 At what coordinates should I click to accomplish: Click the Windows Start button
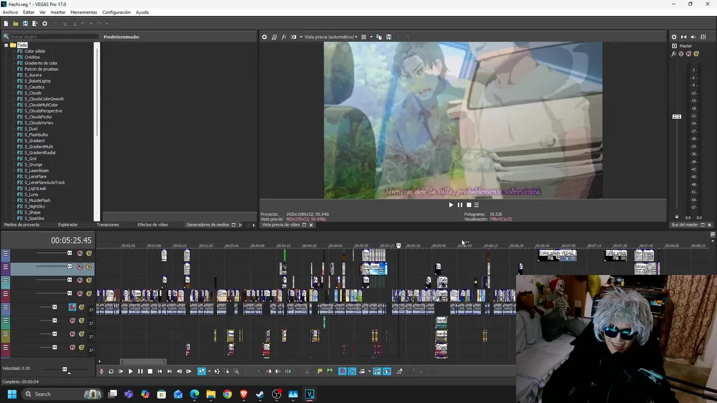coord(12,394)
